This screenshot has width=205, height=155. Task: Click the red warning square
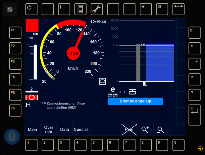click(x=32, y=26)
